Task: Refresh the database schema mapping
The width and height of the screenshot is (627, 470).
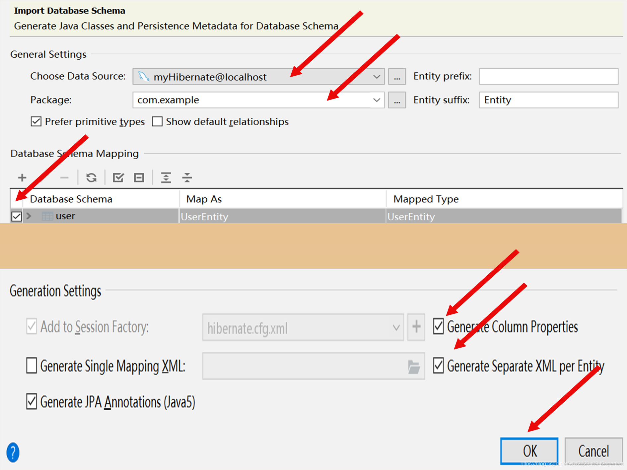Action: (92, 178)
